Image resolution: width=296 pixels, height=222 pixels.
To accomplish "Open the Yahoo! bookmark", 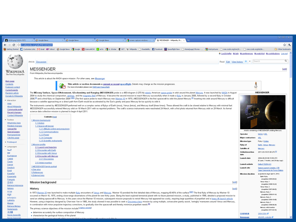I will click(50, 49).
